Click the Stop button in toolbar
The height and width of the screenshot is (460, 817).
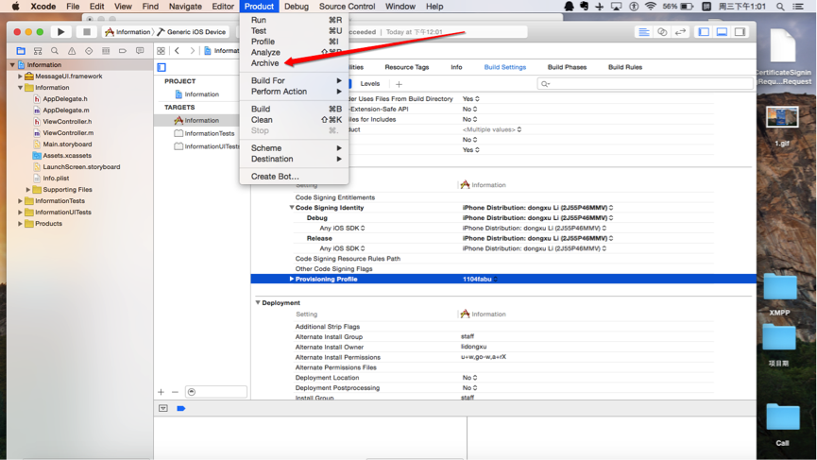click(87, 32)
